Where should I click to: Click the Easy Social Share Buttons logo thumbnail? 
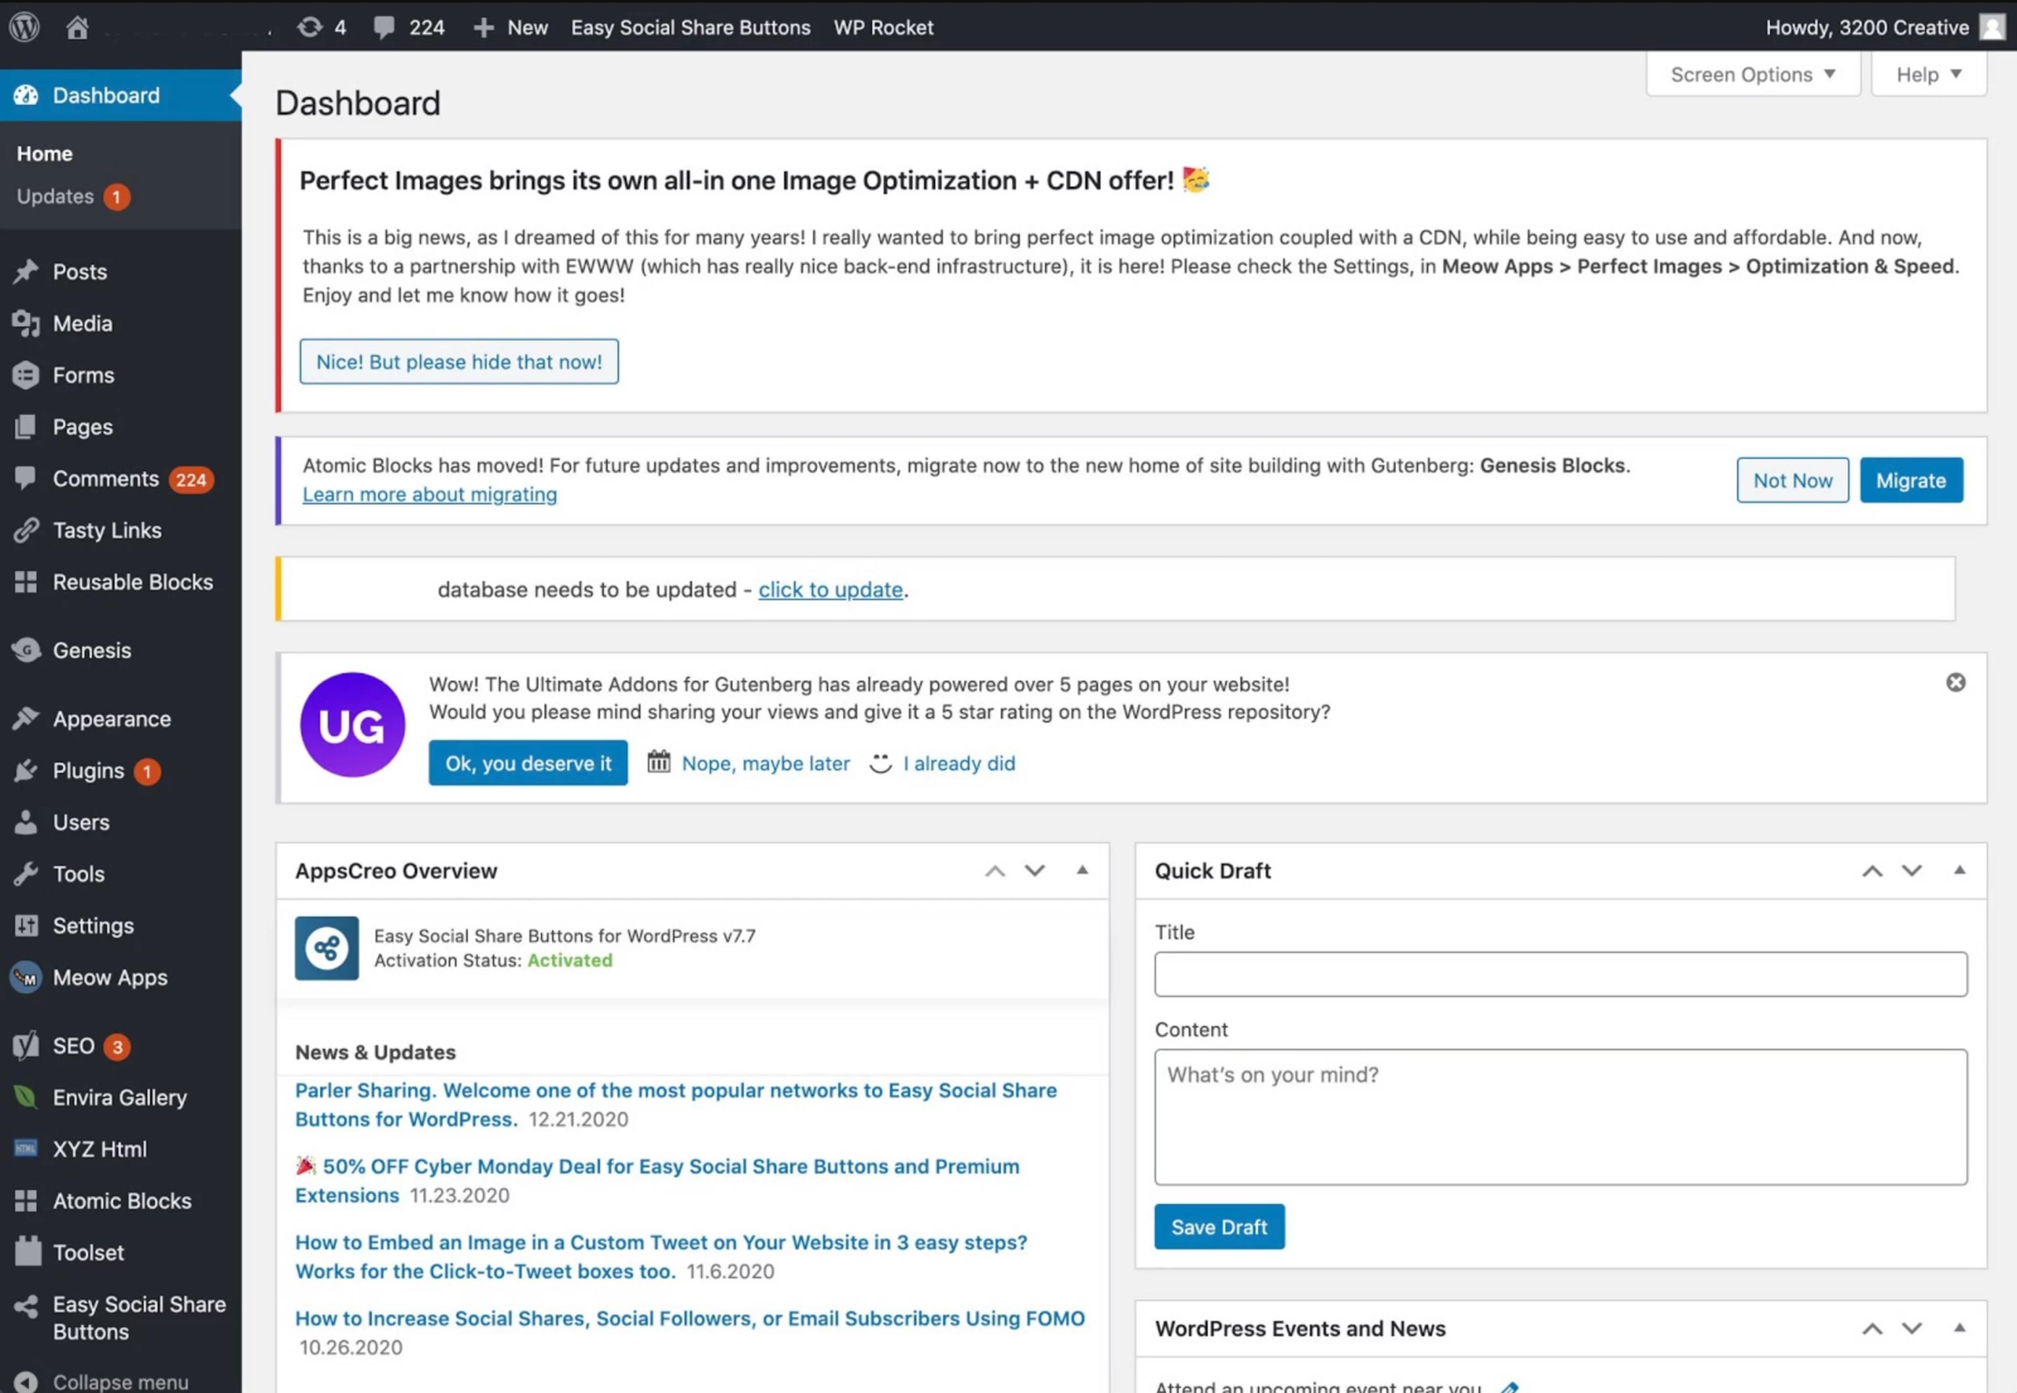pos(326,948)
